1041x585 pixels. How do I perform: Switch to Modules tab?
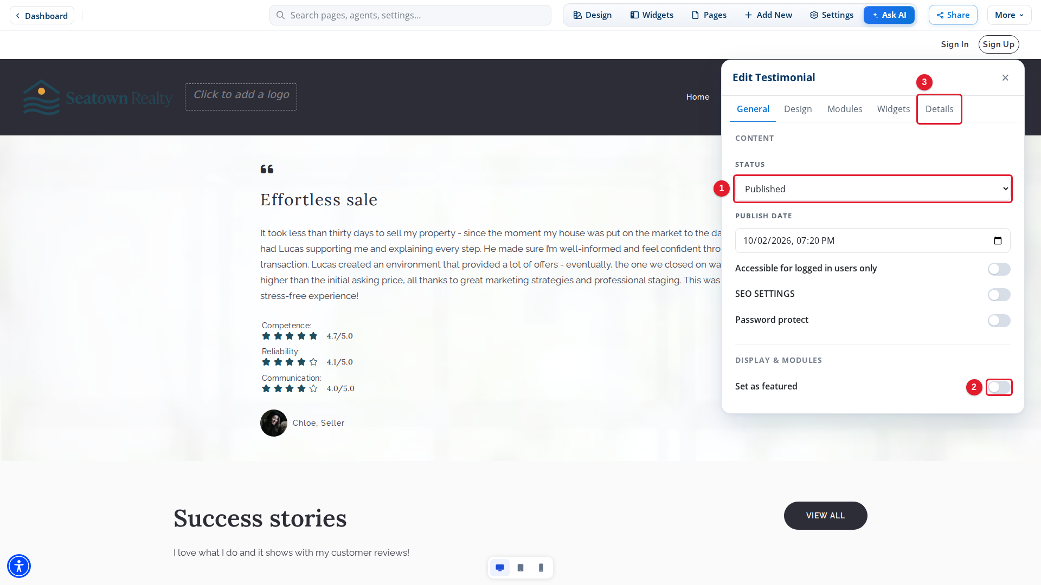(845, 109)
